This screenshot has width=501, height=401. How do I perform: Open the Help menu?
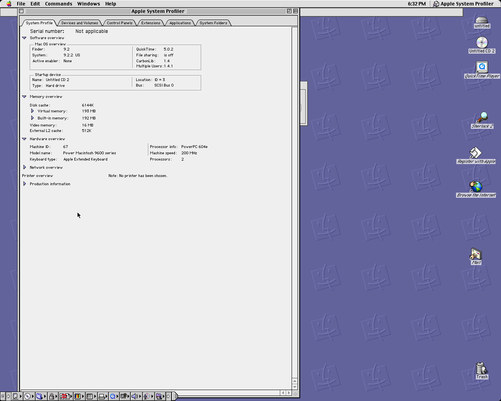[x=110, y=4]
